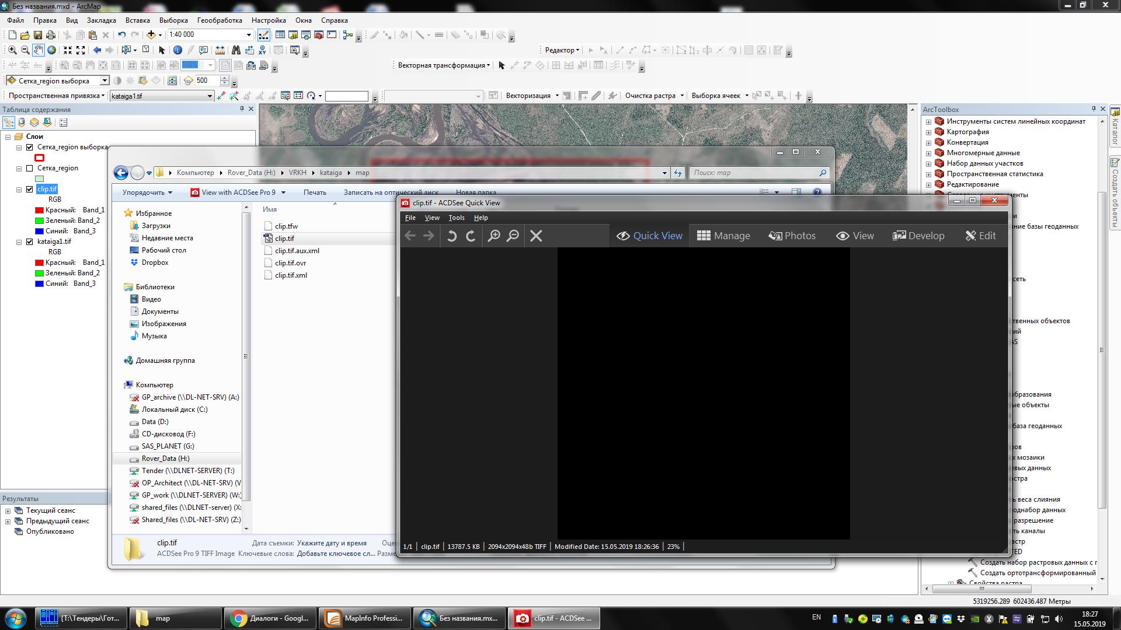Viewport: 1121px width, 630px height.
Task: Open the kataiga1.tif georeferencing layer dropdown
Action: [210, 96]
